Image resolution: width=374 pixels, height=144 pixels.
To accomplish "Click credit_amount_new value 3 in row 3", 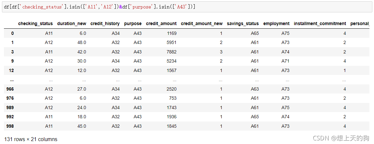I will click(x=221, y=52).
